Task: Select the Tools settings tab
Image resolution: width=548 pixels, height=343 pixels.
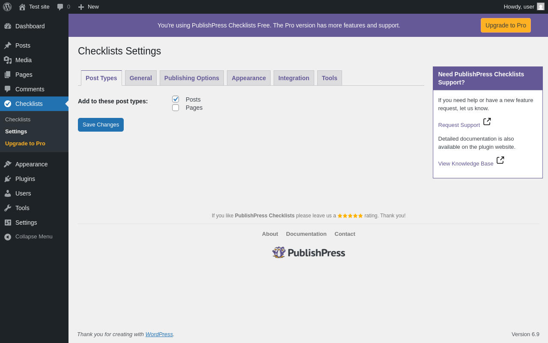Action: [330, 78]
